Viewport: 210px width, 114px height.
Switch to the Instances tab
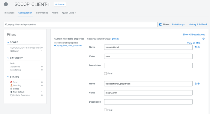tap(9, 13)
